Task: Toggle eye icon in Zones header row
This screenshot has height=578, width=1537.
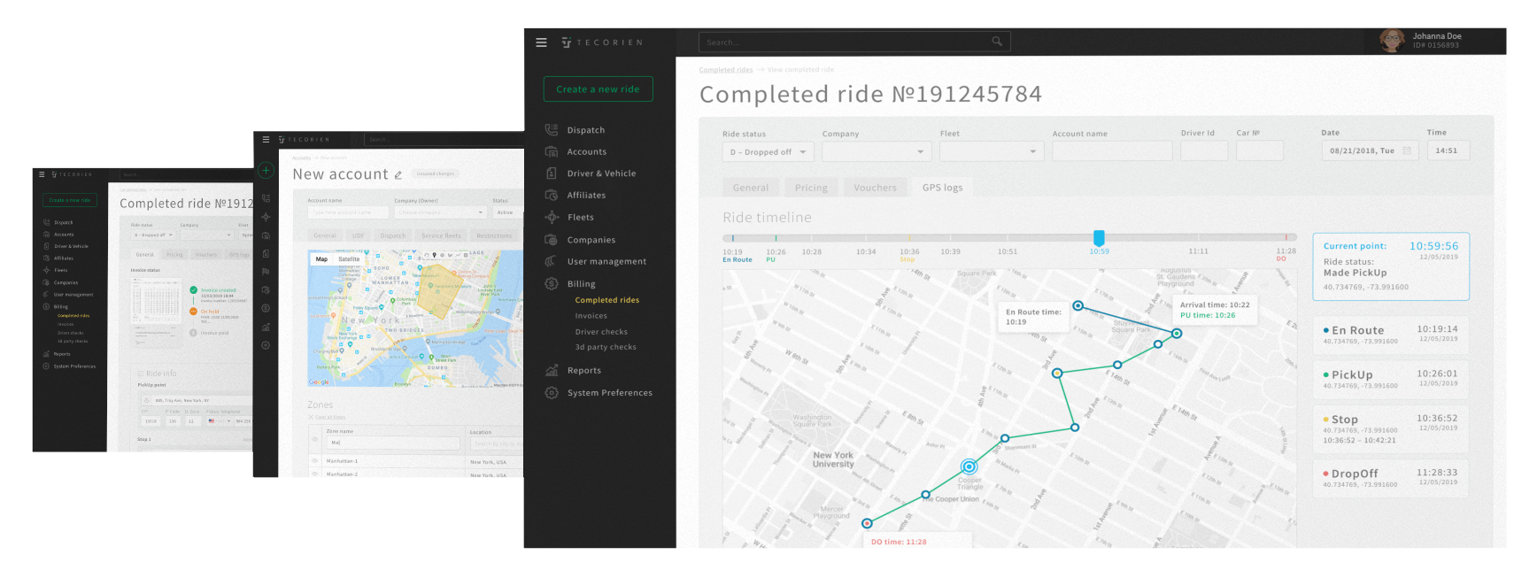Action: pos(314,439)
